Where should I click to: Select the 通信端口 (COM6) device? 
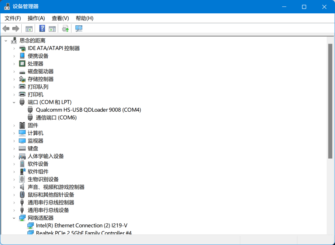pyautogui.click(x=56, y=118)
